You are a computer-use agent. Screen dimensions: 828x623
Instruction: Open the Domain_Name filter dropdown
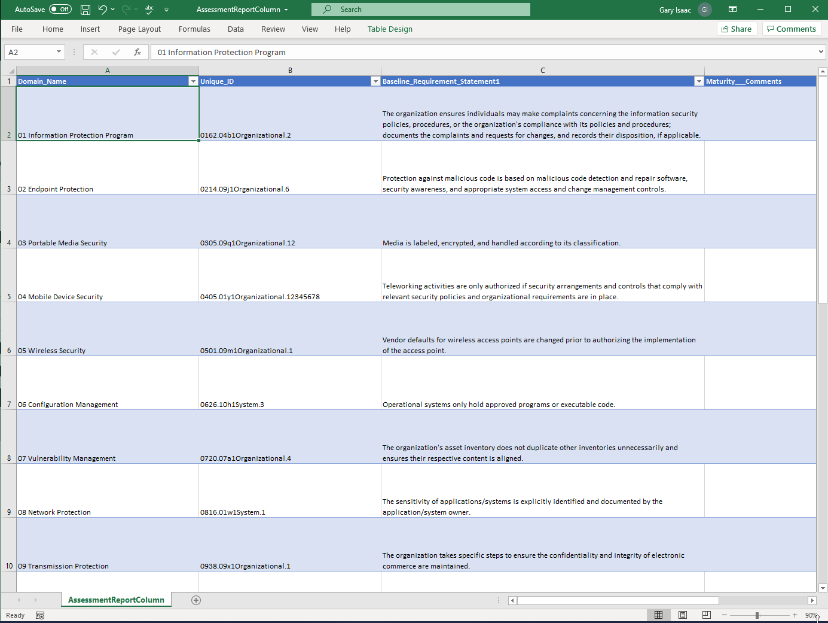click(193, 81)
